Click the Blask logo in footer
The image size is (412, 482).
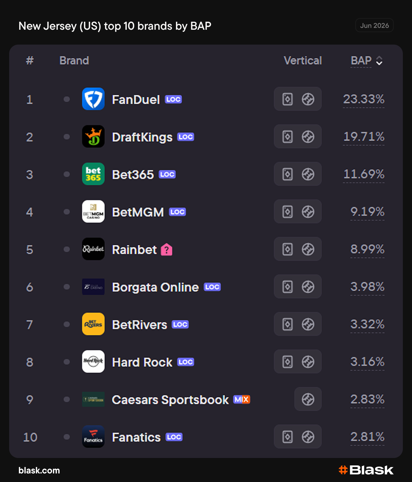pos(366,470)
